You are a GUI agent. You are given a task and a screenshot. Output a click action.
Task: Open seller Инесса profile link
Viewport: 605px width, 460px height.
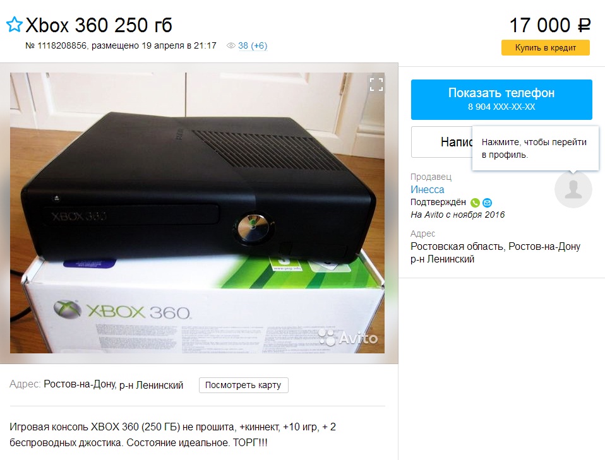427,190
